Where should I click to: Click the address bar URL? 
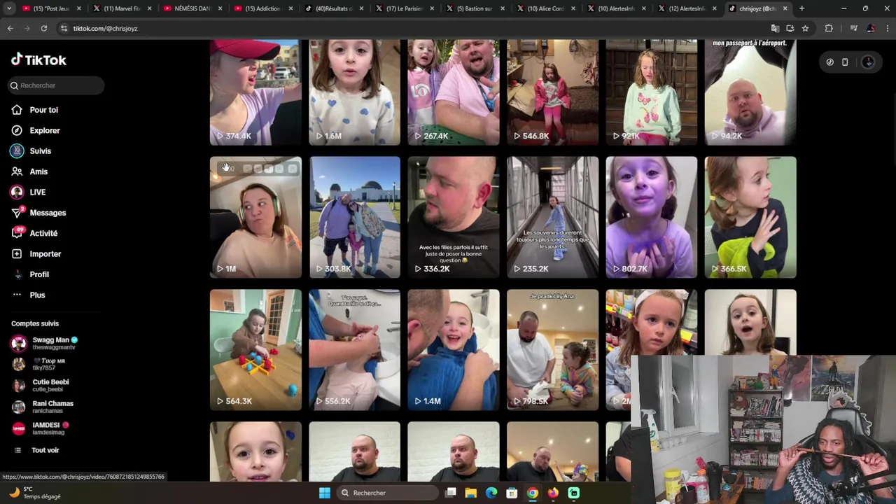[x=105, y=28]
